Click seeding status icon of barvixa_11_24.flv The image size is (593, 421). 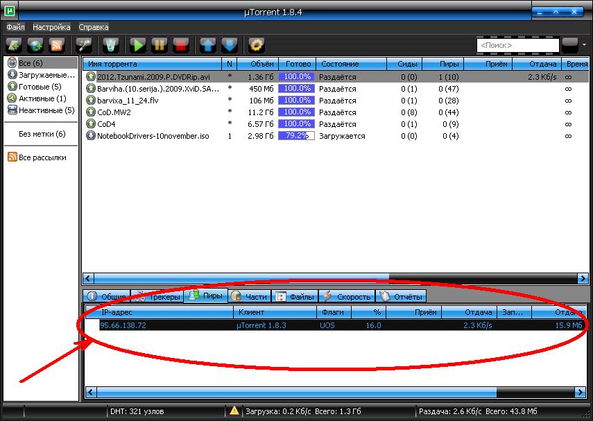[x=91, y=101]
